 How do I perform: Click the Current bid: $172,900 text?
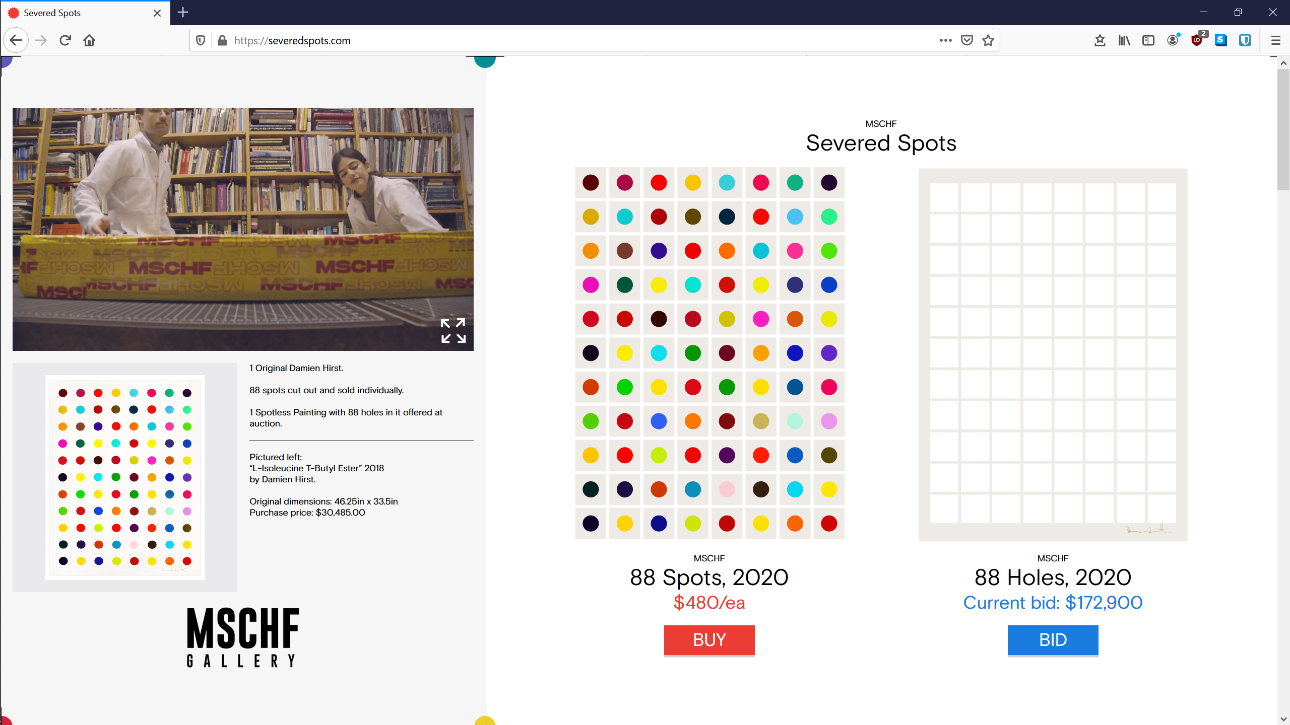tap(1053, 603)
